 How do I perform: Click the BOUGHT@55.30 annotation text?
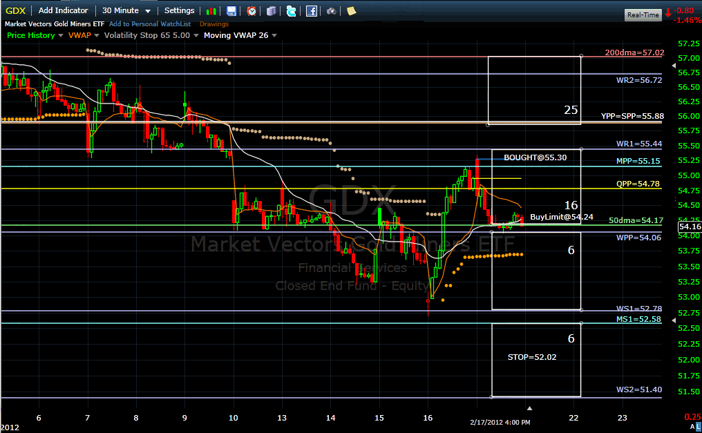(535, 157)
